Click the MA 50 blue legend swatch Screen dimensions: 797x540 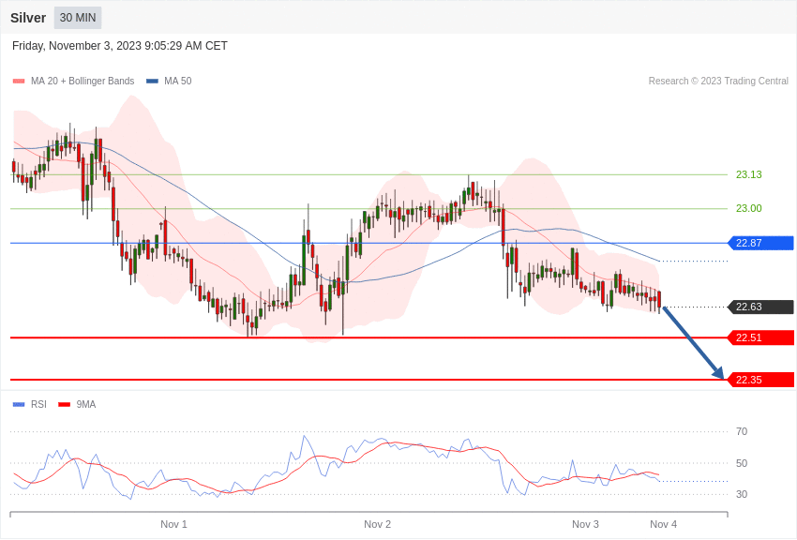click(x=152, y=82)
